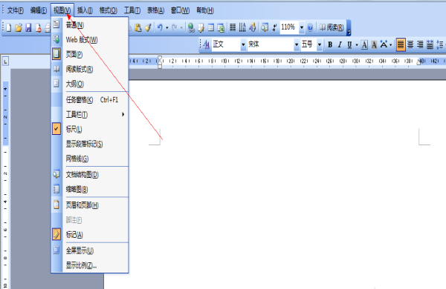The width and height of the screenshot is (446, 289).
Task: Click the 五号 font size field
Action: pyautogui.click(x=308, y=44)
